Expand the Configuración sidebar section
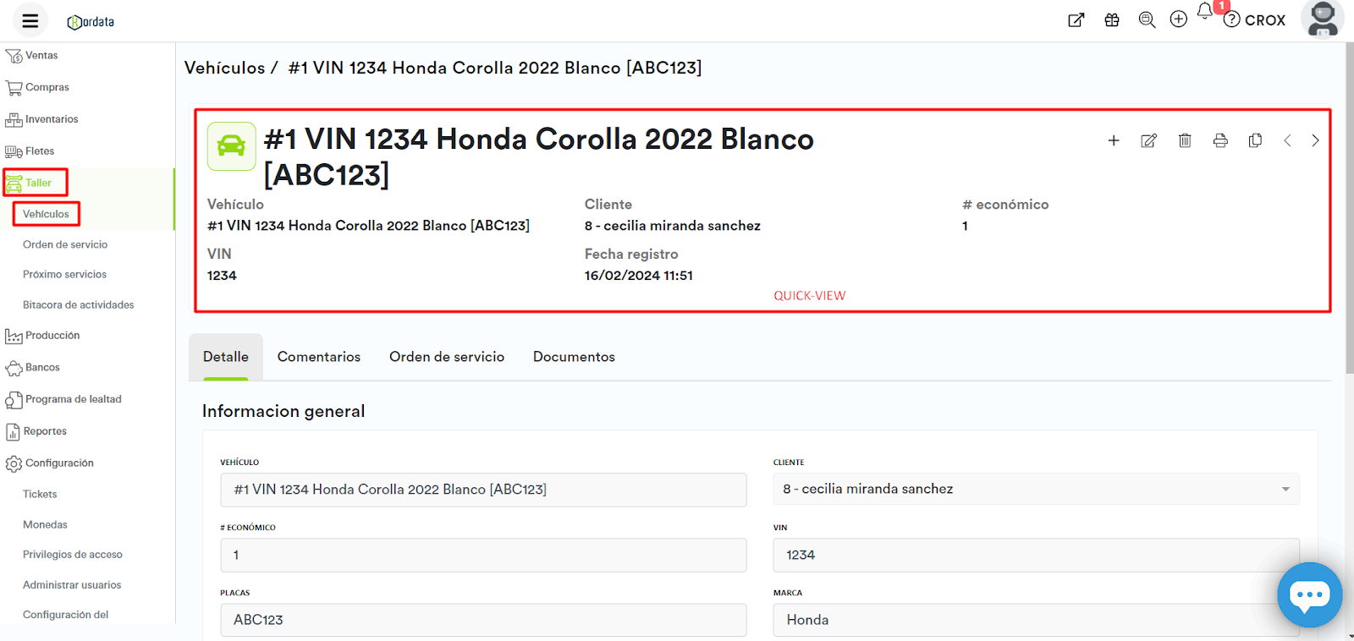Screen dimensions: 1354x641 (x=58, y=463)
